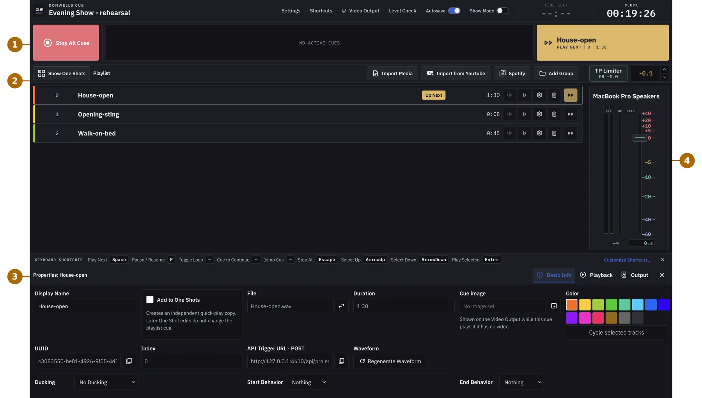Set Walk-on-bed as next cue

coord(571,133)
